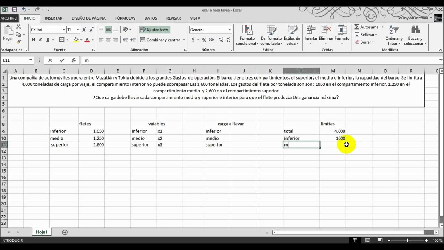Open Estilos de celda gallery

click(292, 35)
